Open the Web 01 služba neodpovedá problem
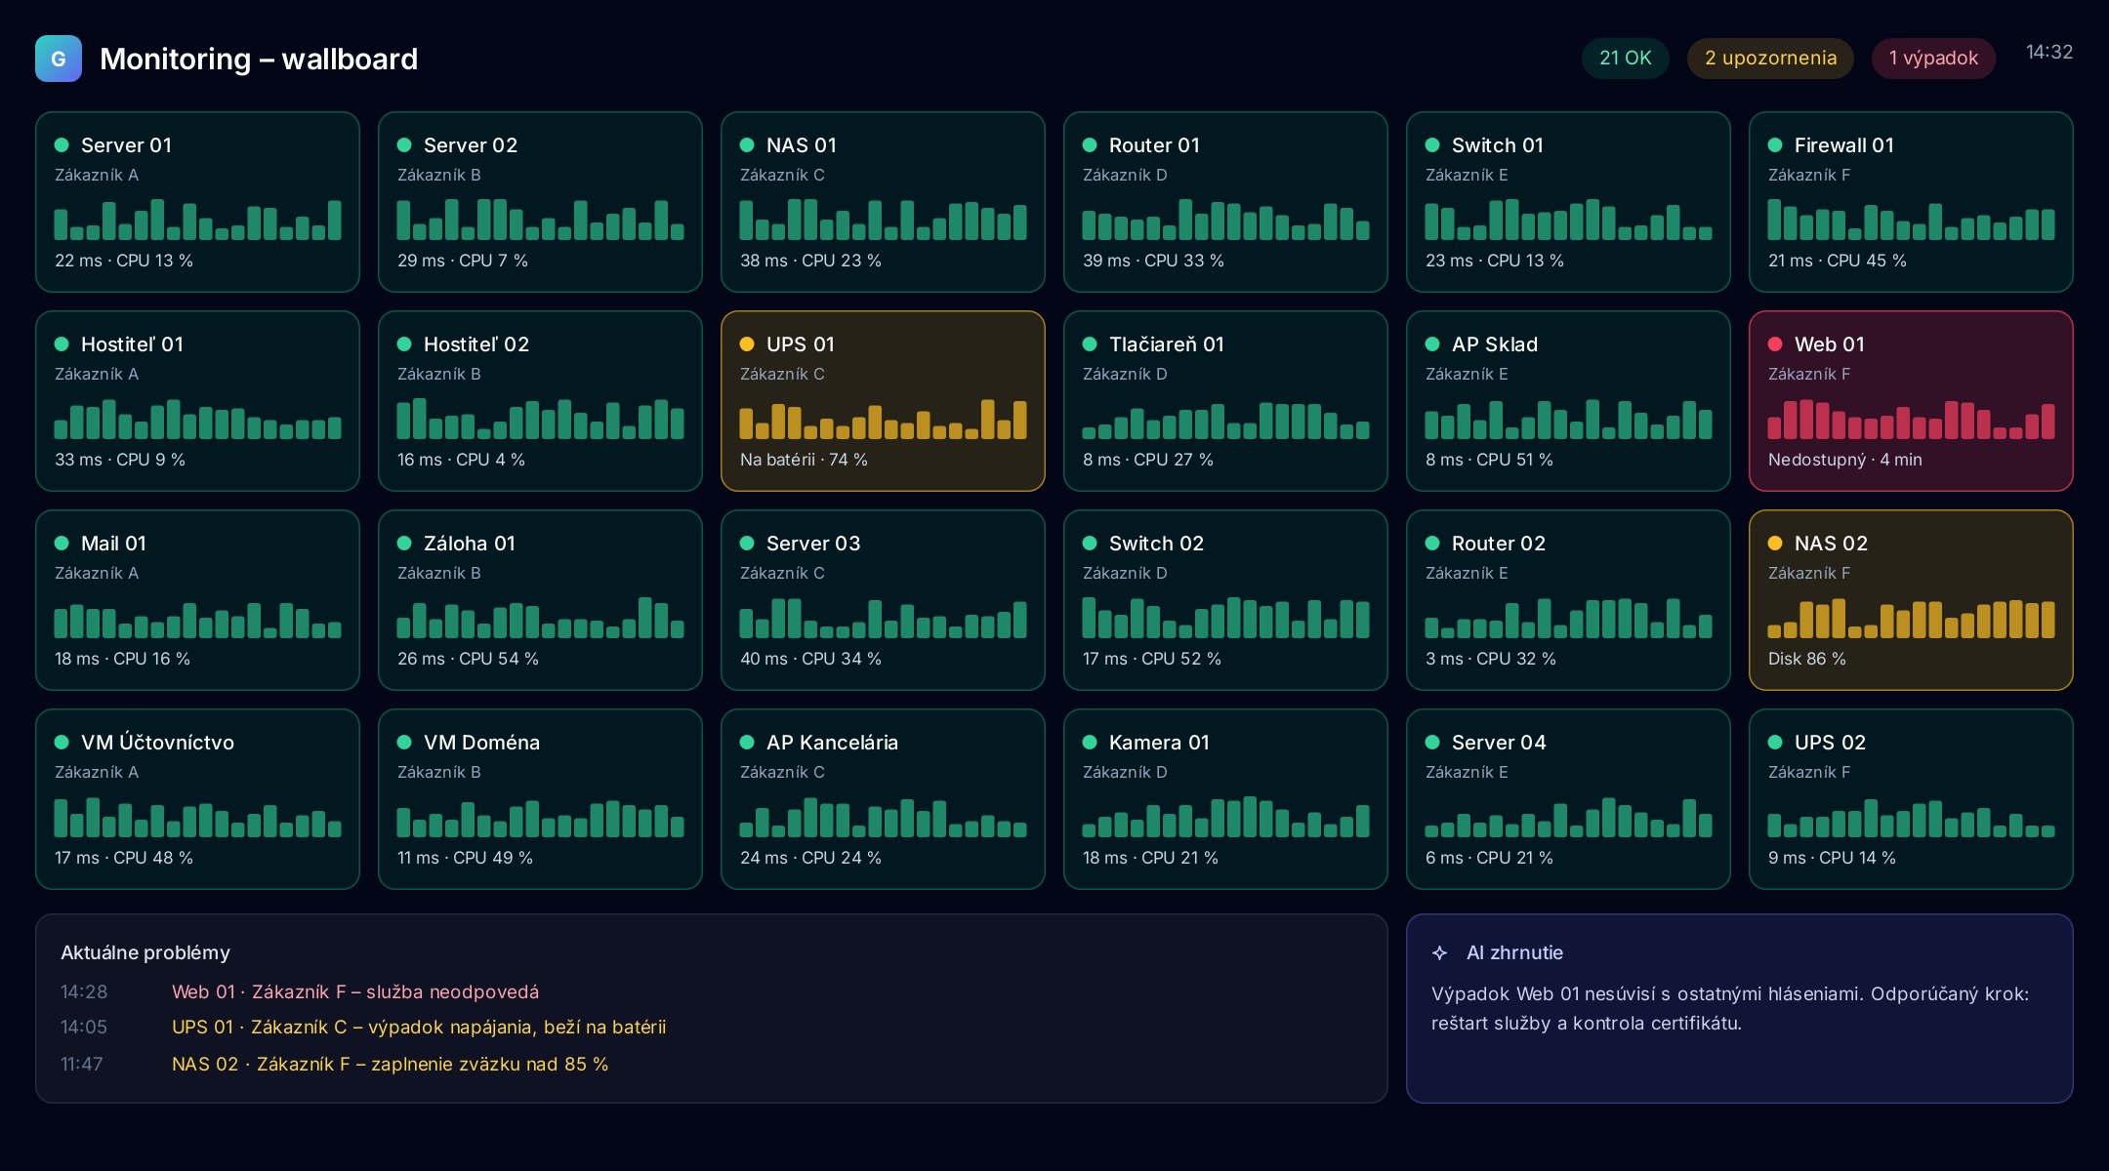The image size is (2109, 1171). 355,991
